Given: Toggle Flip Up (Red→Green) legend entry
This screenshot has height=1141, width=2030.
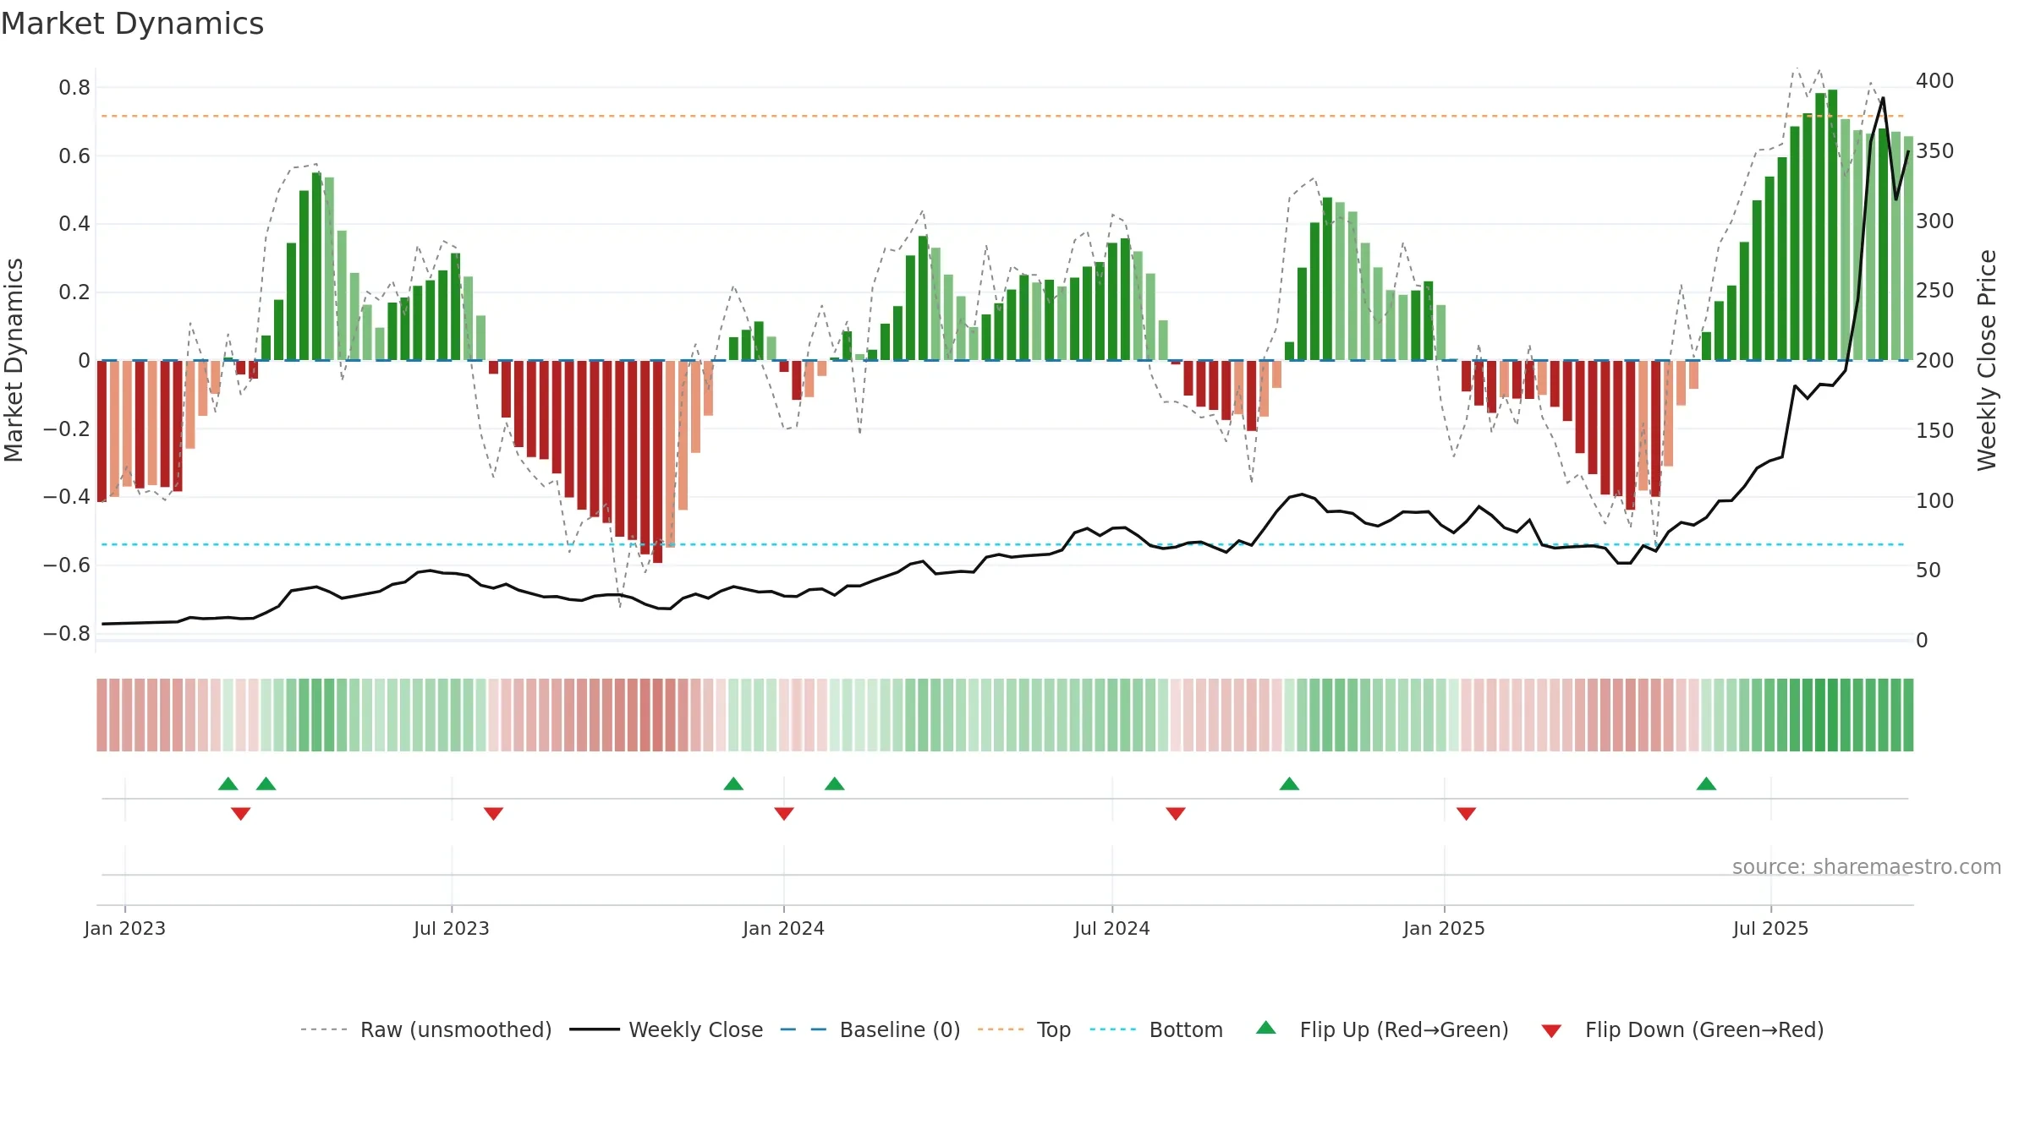Looking at the screenshot, I should click(x=1382, y=1029).
